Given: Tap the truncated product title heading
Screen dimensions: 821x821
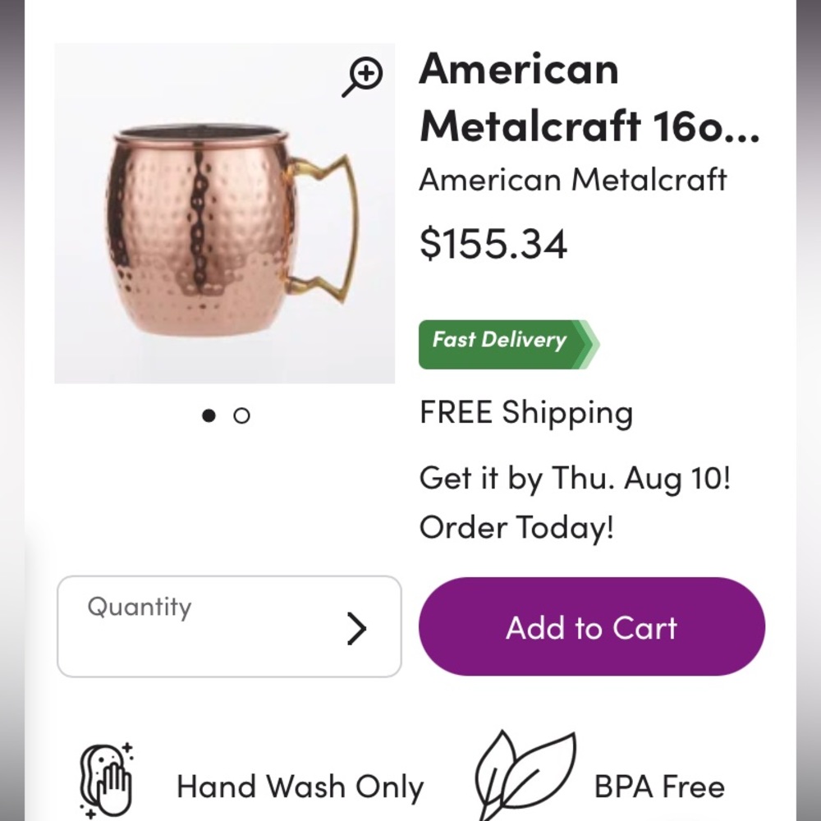Looking at the screenshot, I should [x=589, y=96].
